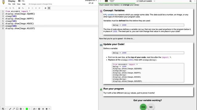Open the Edit menu
This screenshot has width=197, height=110.
pyautogui.click(x=14, y=4)
